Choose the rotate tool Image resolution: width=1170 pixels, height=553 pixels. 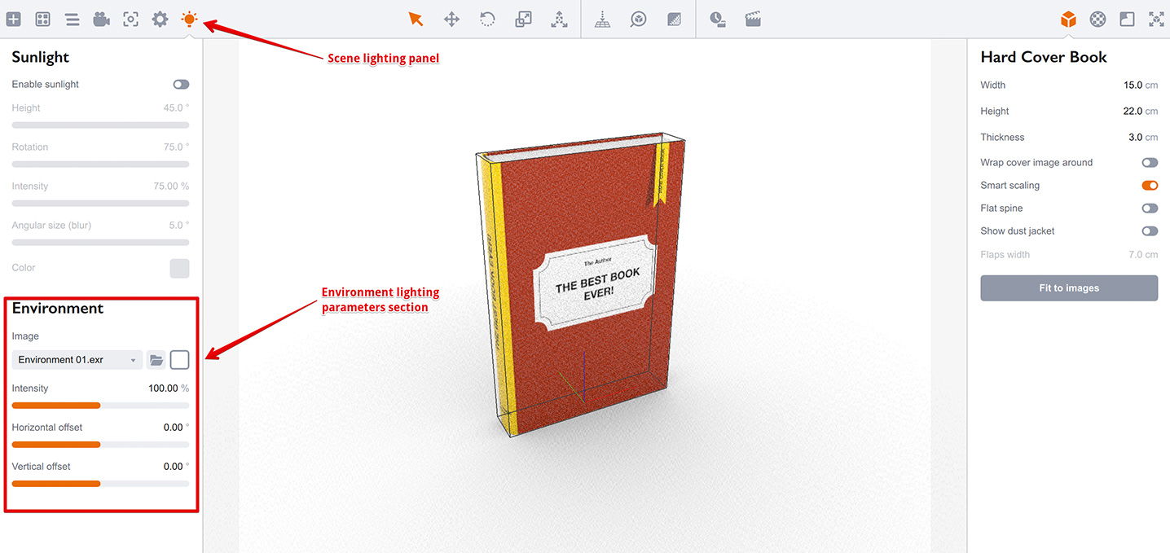487,20
